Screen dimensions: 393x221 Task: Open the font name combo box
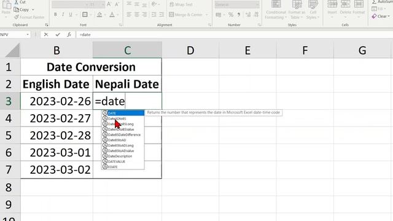coord(70,4)
